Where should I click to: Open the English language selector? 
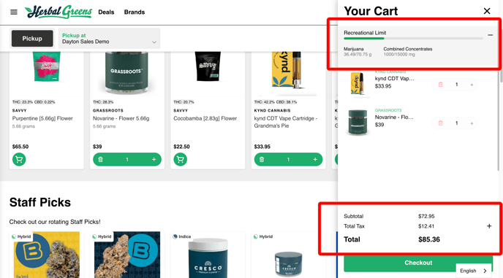(474, 271)
